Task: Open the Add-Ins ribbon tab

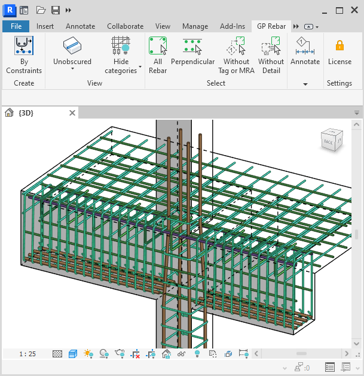Action: (x=233, y=26)
